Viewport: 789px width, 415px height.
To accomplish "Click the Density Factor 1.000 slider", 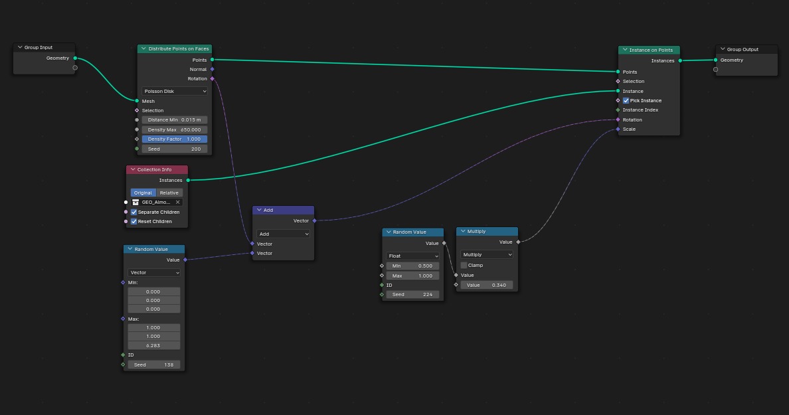I will click(175, 139).
